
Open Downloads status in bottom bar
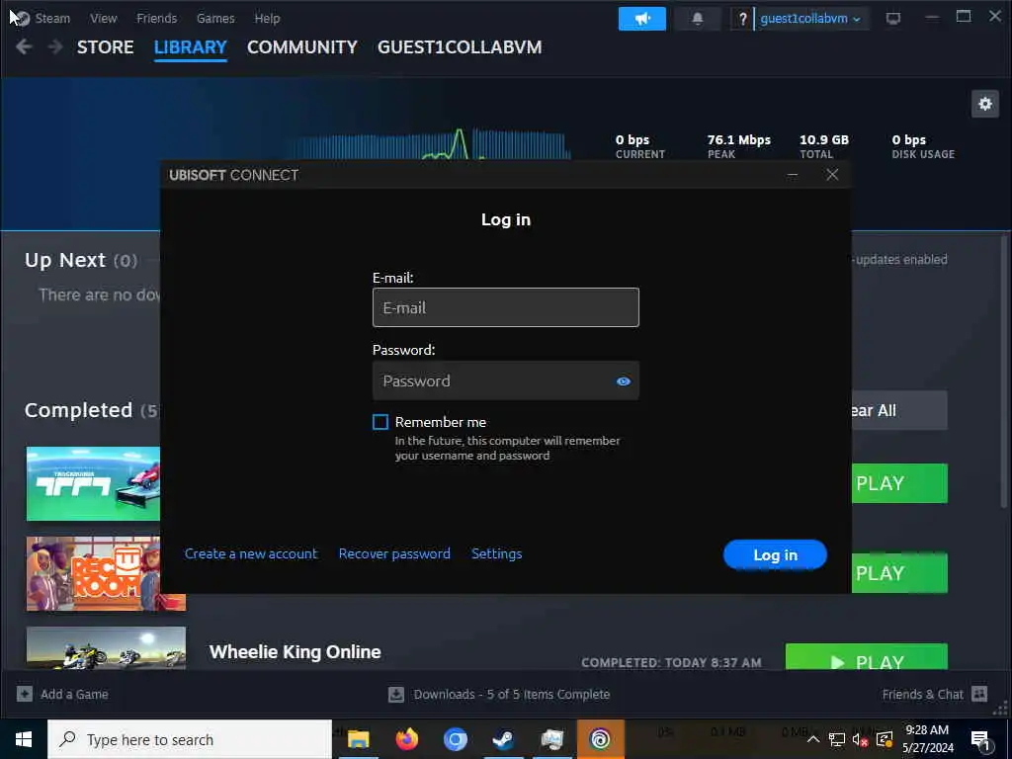point(511,695)
